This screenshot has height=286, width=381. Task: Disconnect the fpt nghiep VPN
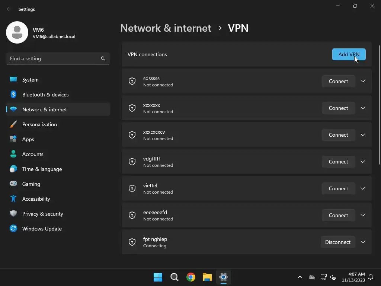pyautogui.click(x=338, y=242)
